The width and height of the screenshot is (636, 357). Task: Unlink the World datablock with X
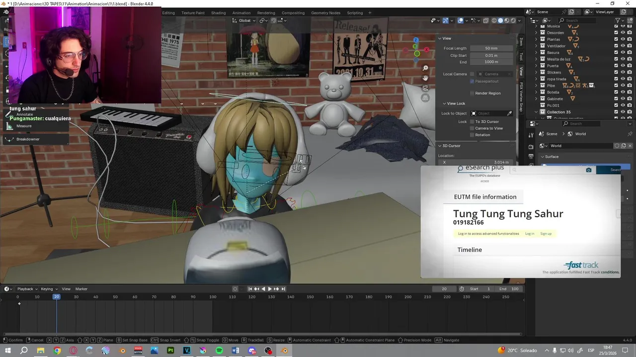point(630,146)
